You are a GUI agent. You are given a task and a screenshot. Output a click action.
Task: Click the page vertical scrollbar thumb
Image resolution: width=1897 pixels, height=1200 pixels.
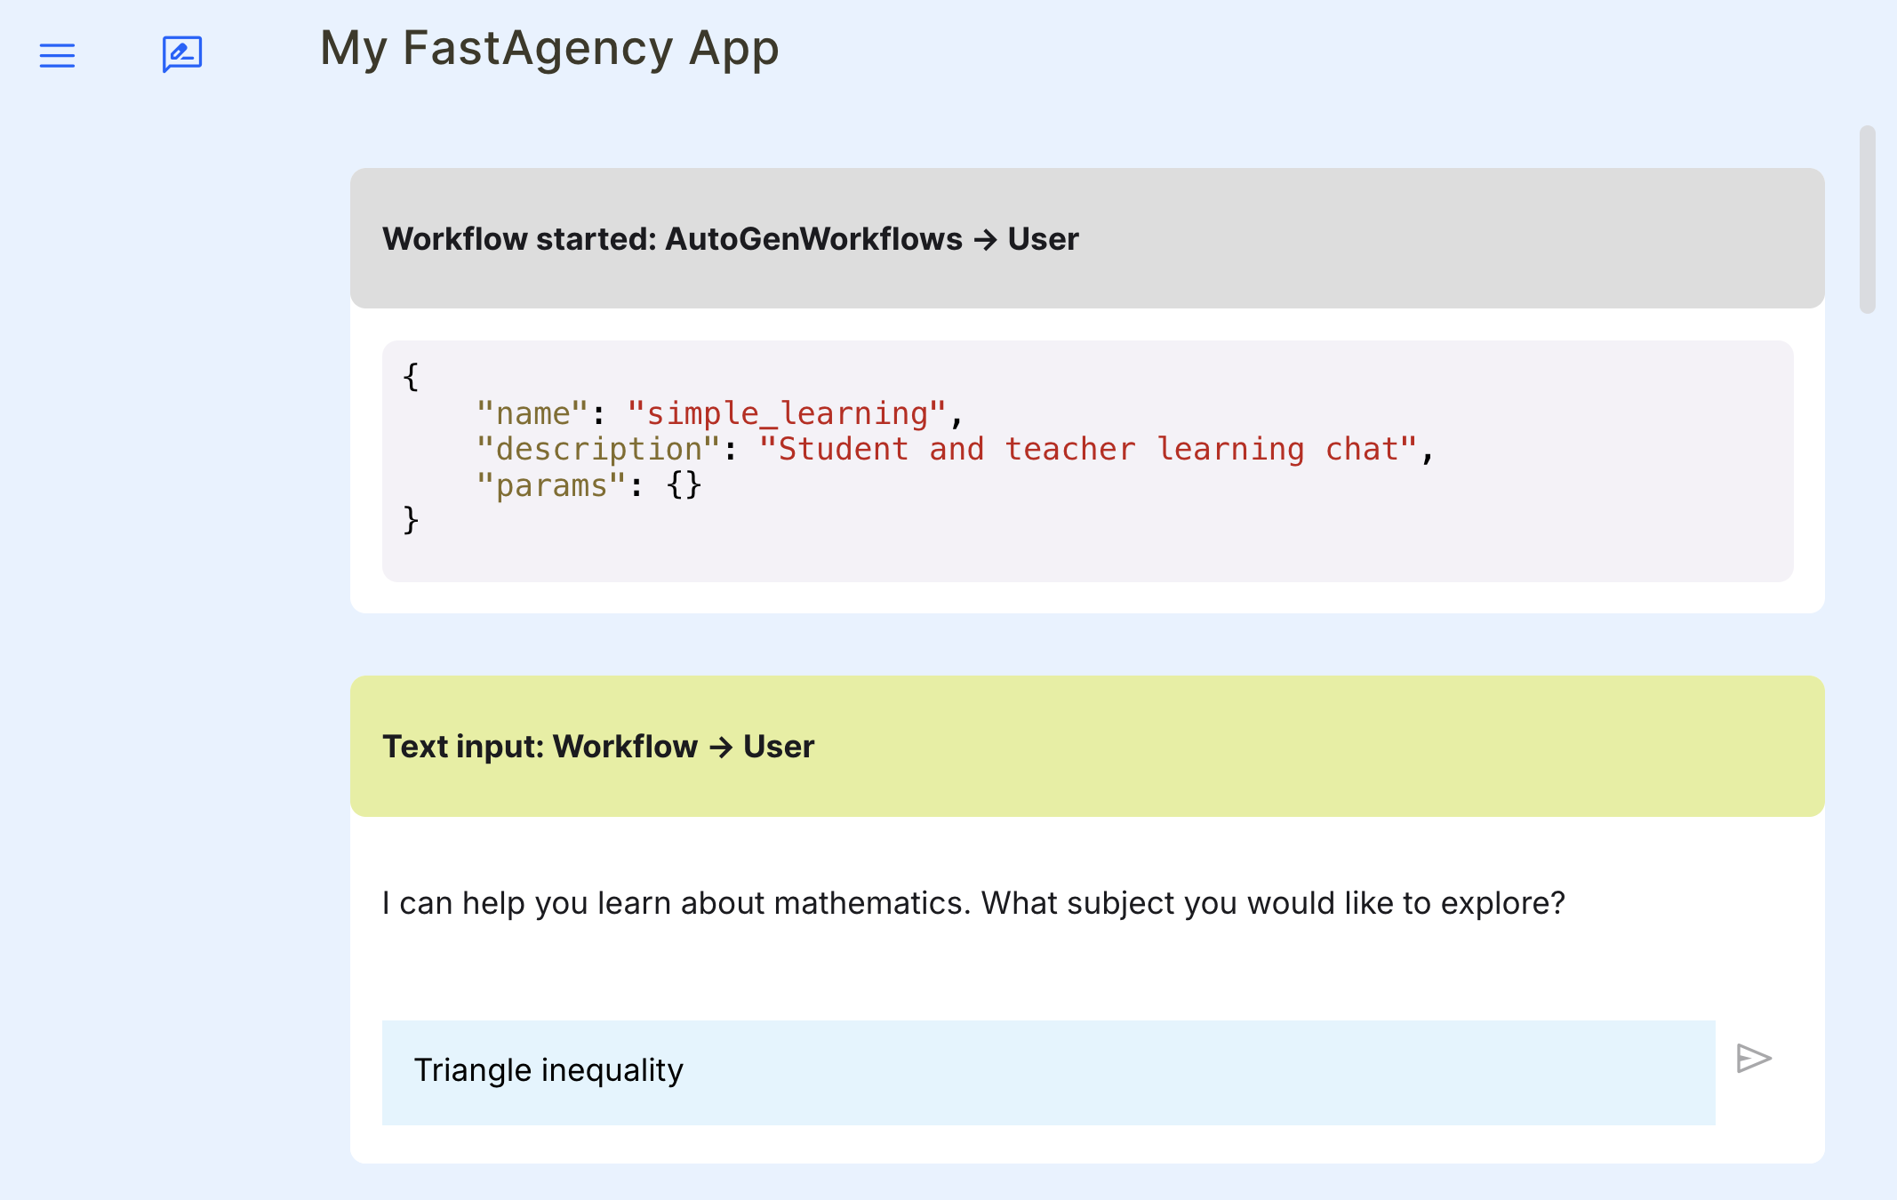(x=1867, y=220)
